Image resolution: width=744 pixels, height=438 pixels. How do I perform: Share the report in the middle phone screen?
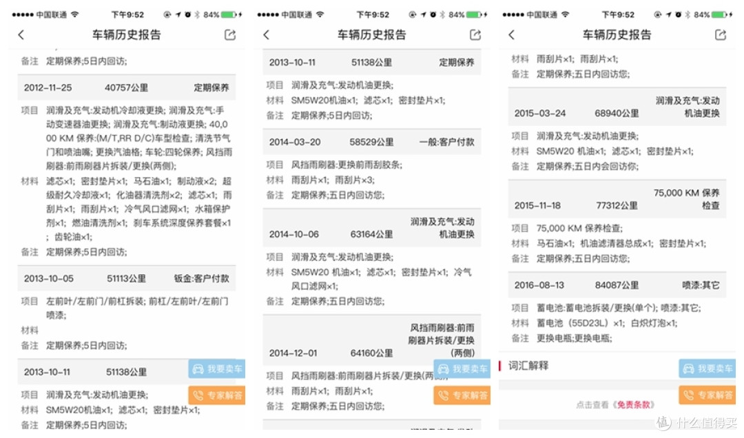click(x=475, y=34)
